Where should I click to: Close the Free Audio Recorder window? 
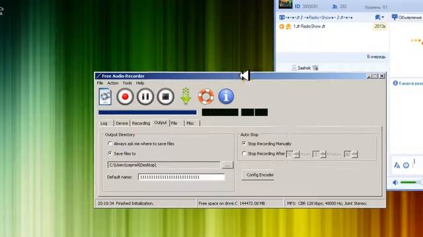(382, 76)
